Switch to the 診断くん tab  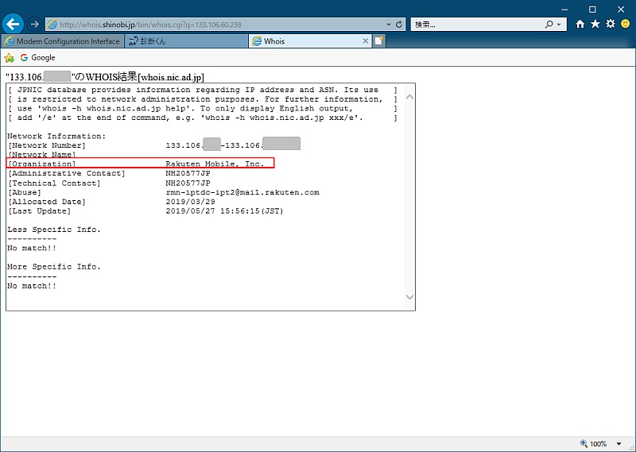point(186,41)
